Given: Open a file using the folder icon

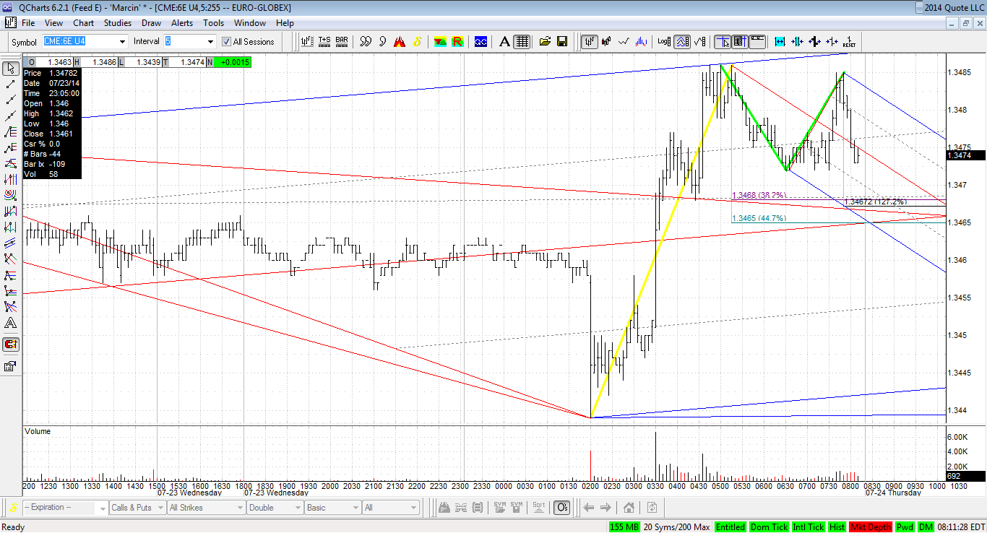Looking at the screenshot, I should [545, 42].
